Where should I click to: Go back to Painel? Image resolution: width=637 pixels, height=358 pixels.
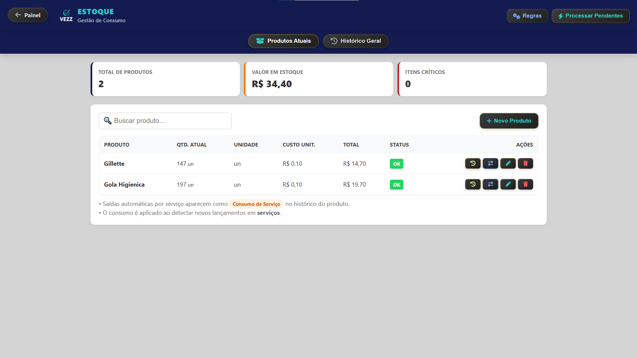click(28, 15)
